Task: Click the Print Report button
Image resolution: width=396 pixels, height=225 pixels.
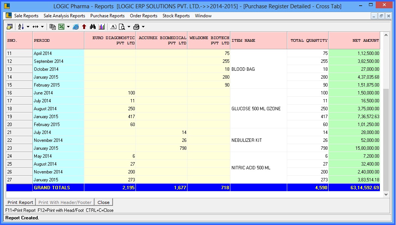Action: point(20,202)
